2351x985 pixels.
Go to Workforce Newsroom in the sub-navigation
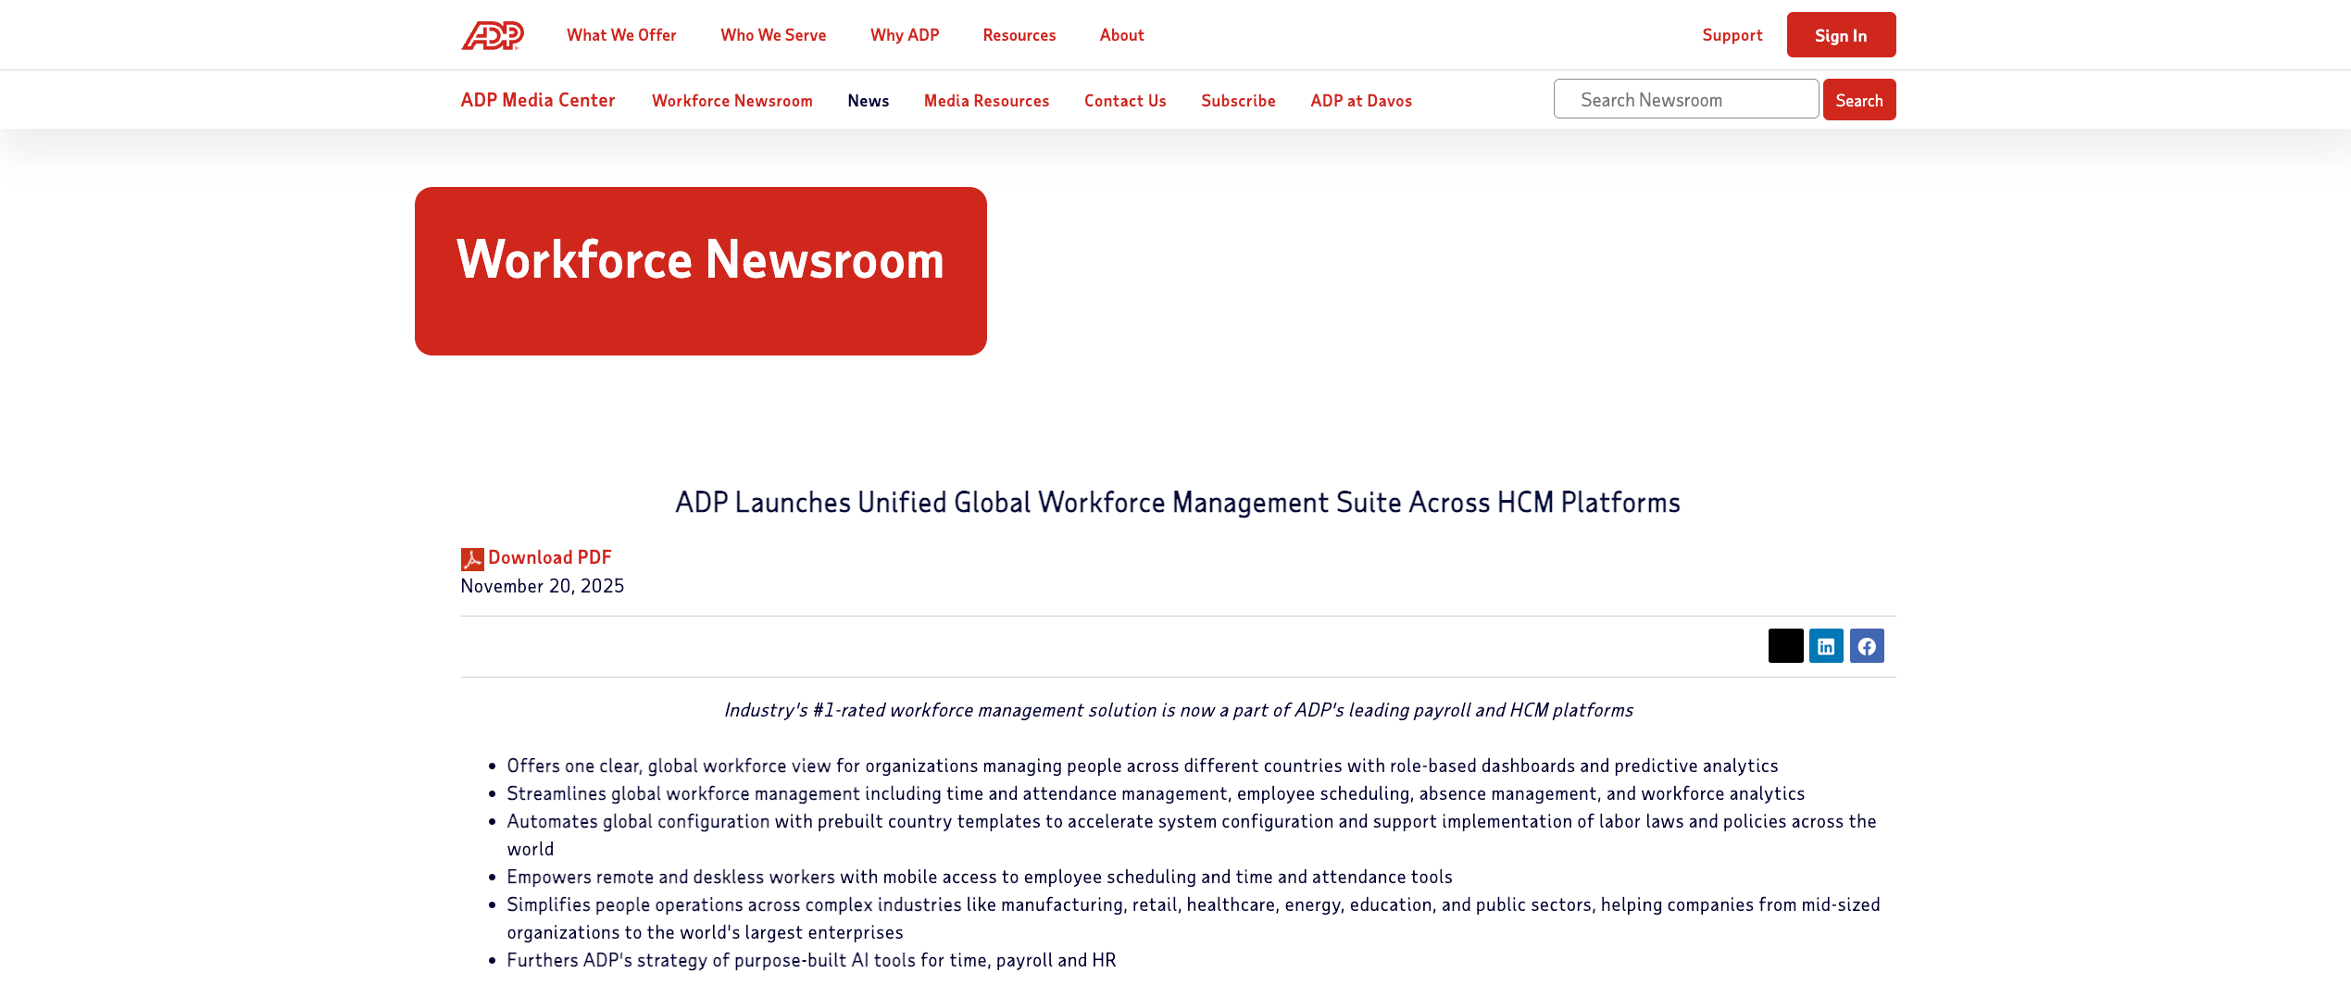click(732, 101)
